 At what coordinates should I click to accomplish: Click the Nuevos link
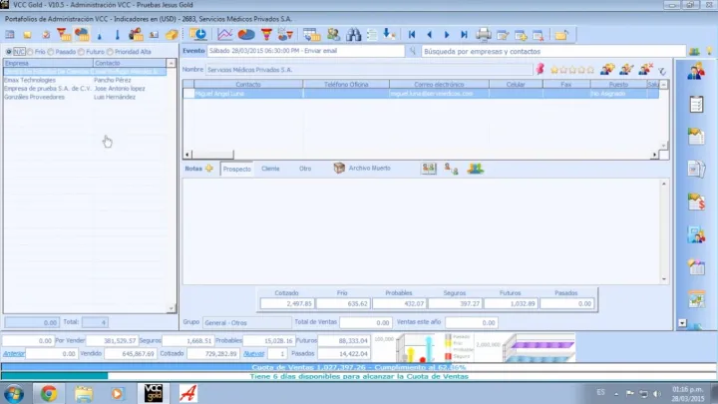[253, 353]
